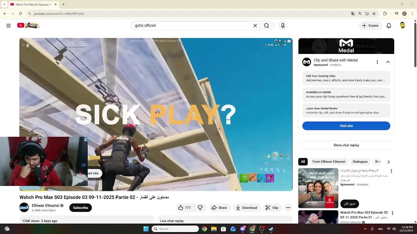
Task: Open the Available on Mobile card
Action: tap(346, 95)
